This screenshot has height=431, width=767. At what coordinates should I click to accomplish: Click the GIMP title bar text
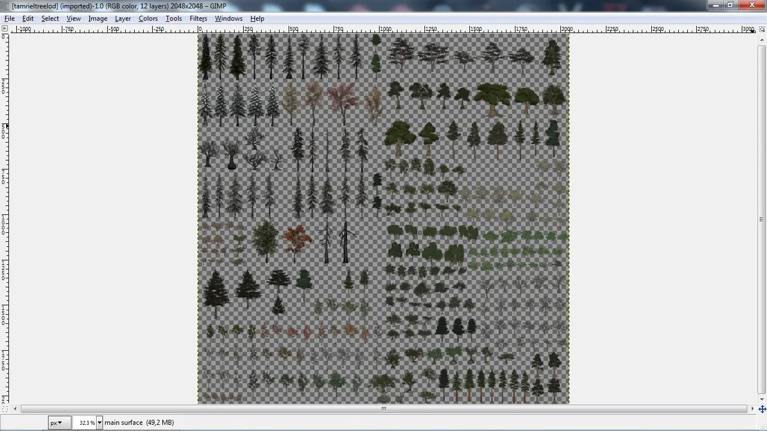pos(119,6)
